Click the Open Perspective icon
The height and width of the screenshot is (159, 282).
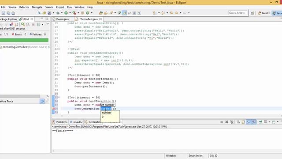252,13
